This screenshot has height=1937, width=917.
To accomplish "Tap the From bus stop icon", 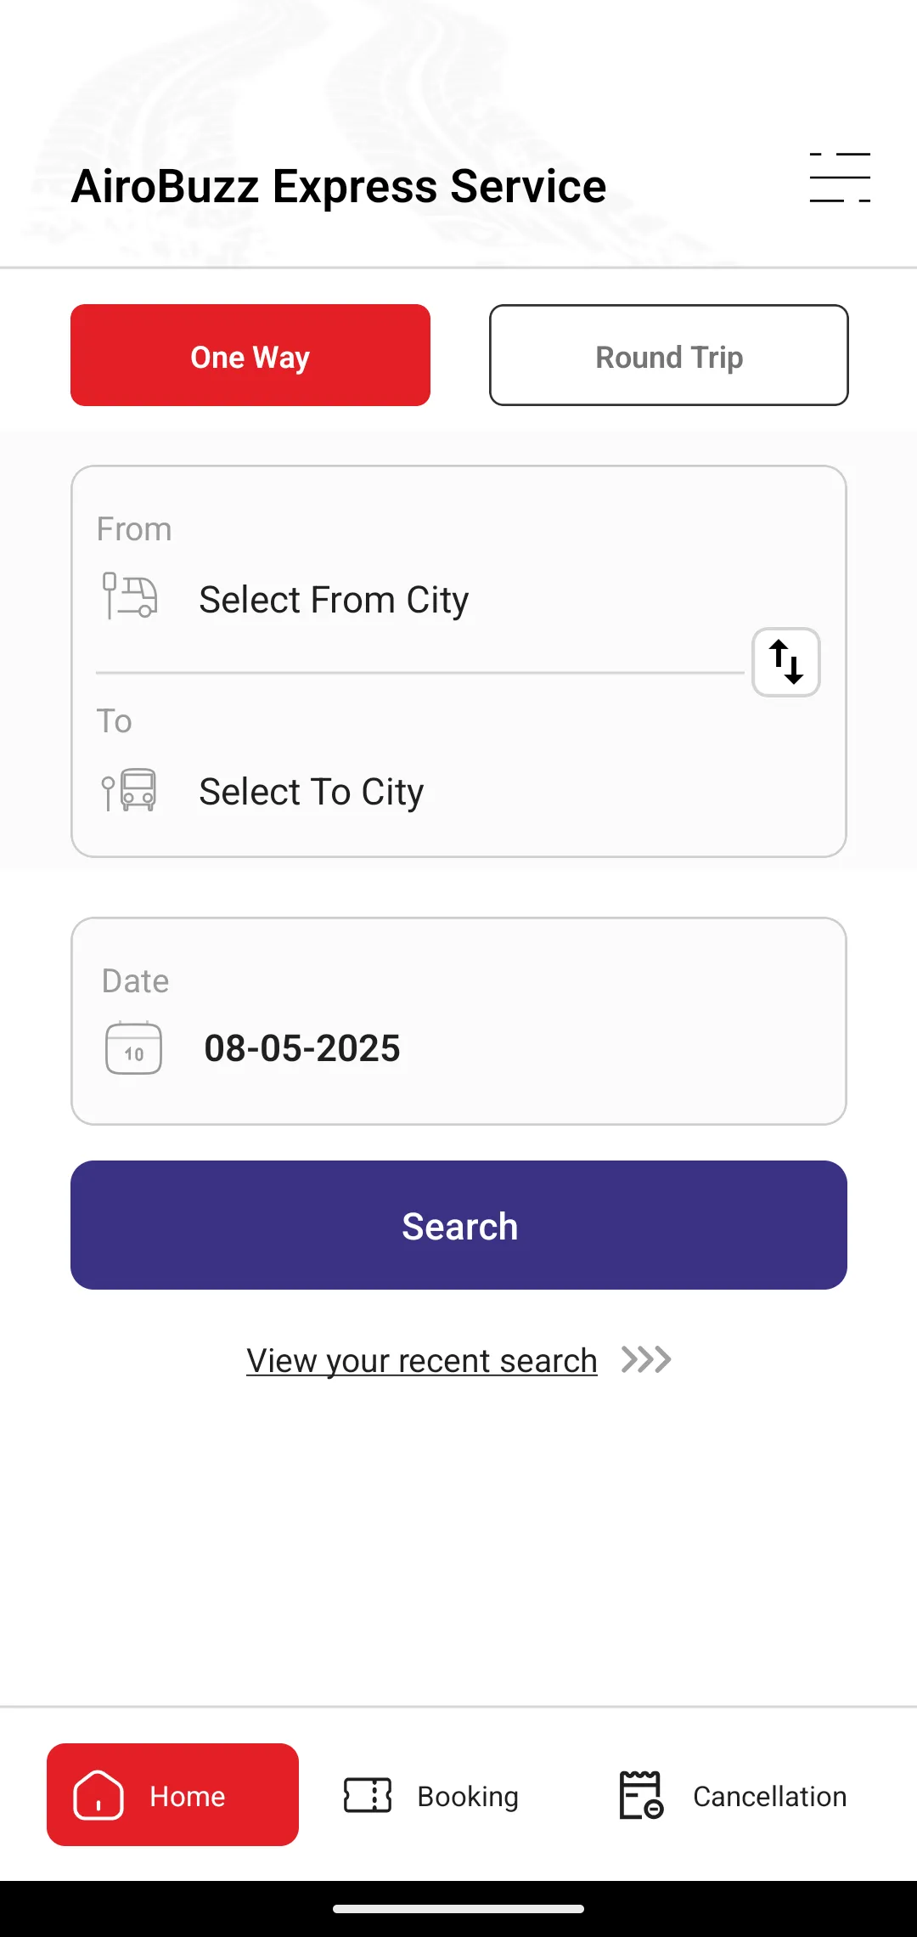I will coord(130,596).
